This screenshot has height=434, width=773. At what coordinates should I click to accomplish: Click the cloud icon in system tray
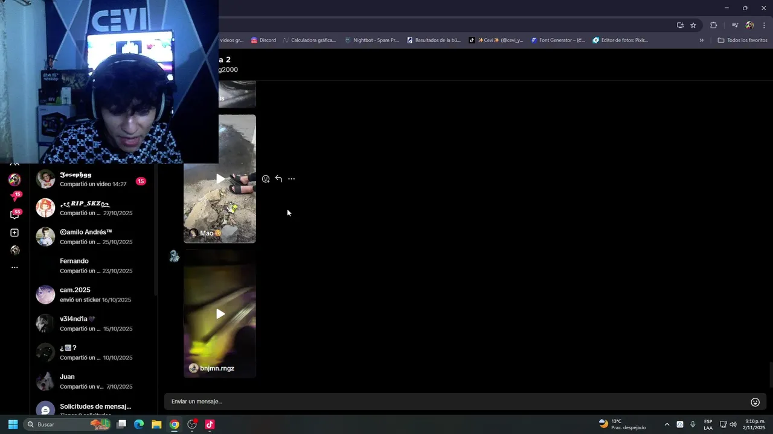[680, 424]
